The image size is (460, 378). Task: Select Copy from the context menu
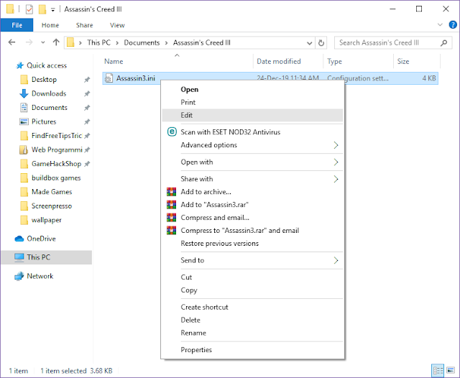pyautogui.click(x=252, y=290)
